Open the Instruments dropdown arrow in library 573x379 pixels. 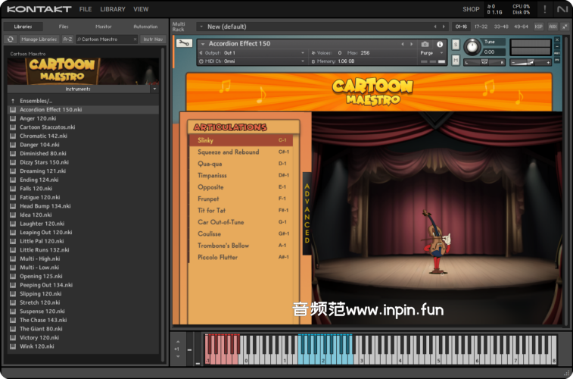(x=154, y=89)
